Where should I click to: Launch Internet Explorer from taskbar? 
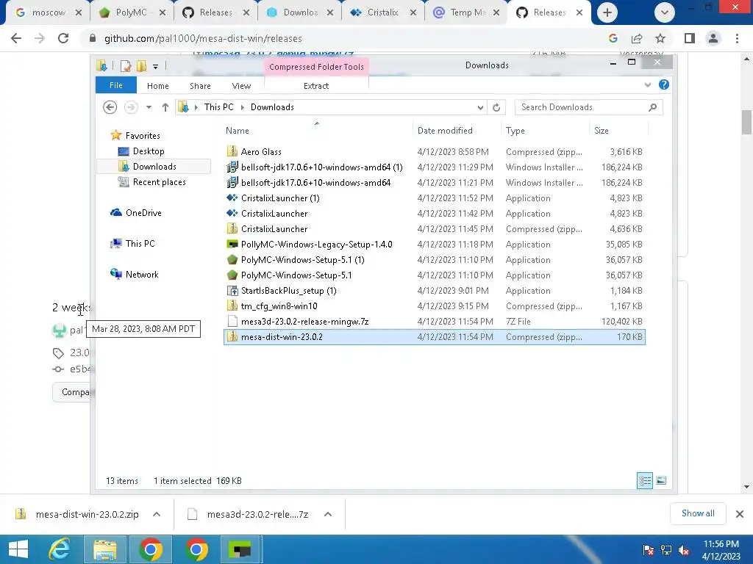pos(60,549)
